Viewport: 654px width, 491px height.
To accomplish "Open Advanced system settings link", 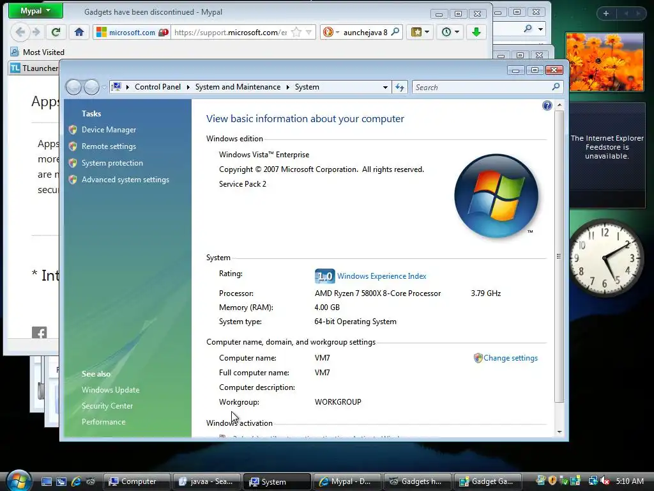I will pyautogui.click(x=125, y=180).
